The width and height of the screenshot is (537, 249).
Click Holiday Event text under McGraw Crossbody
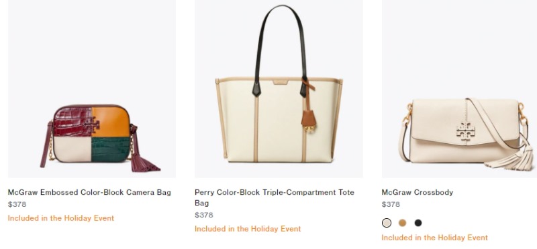pos(434,238)
